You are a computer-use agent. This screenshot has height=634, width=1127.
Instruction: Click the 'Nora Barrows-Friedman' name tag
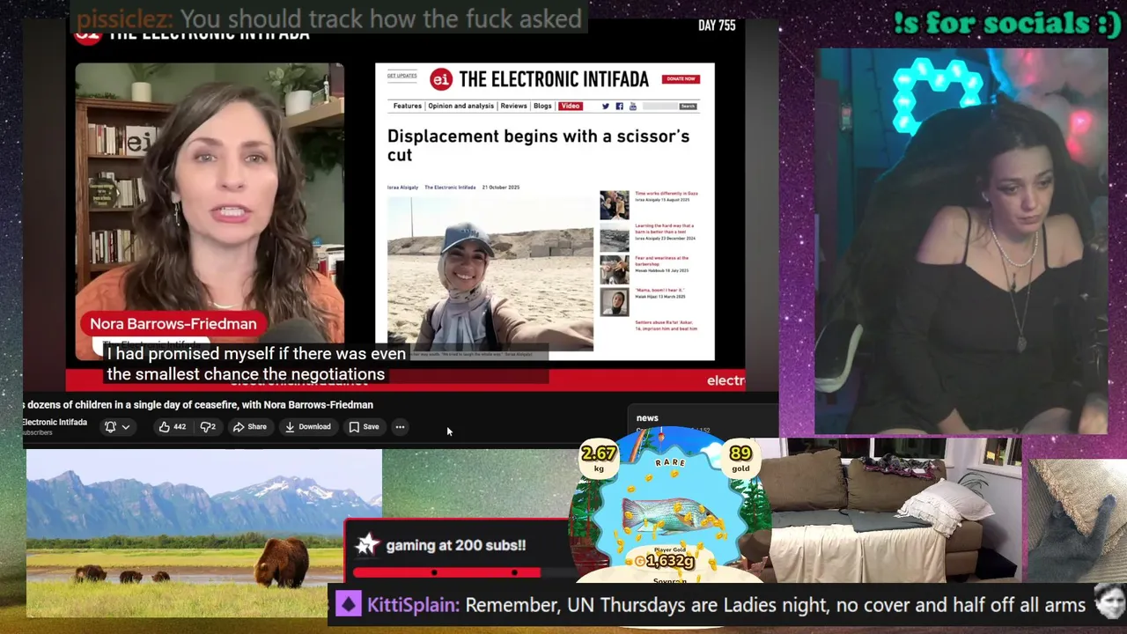(173, 324)
